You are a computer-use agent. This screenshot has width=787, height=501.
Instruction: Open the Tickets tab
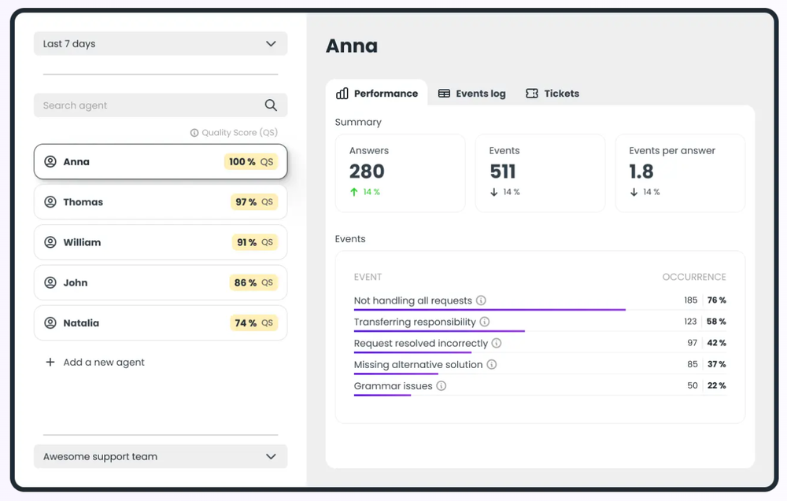pyautogui.click(x=552, y=94)
